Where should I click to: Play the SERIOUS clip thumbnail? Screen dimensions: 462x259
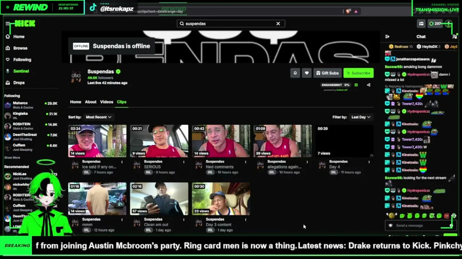(x=159, y=141)
